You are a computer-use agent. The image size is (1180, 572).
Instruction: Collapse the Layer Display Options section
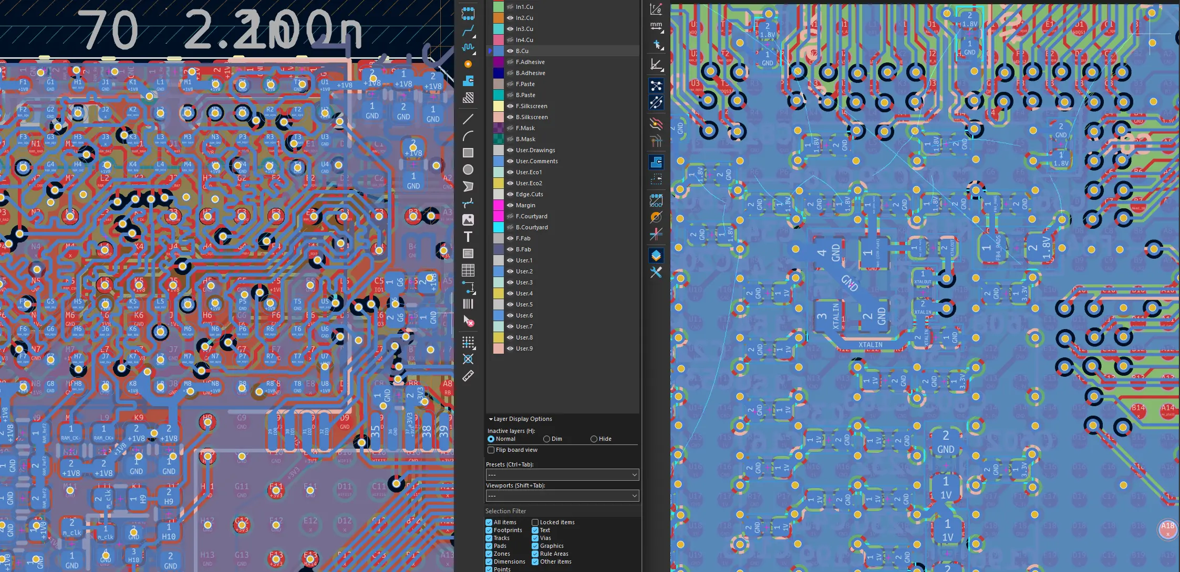520,419
